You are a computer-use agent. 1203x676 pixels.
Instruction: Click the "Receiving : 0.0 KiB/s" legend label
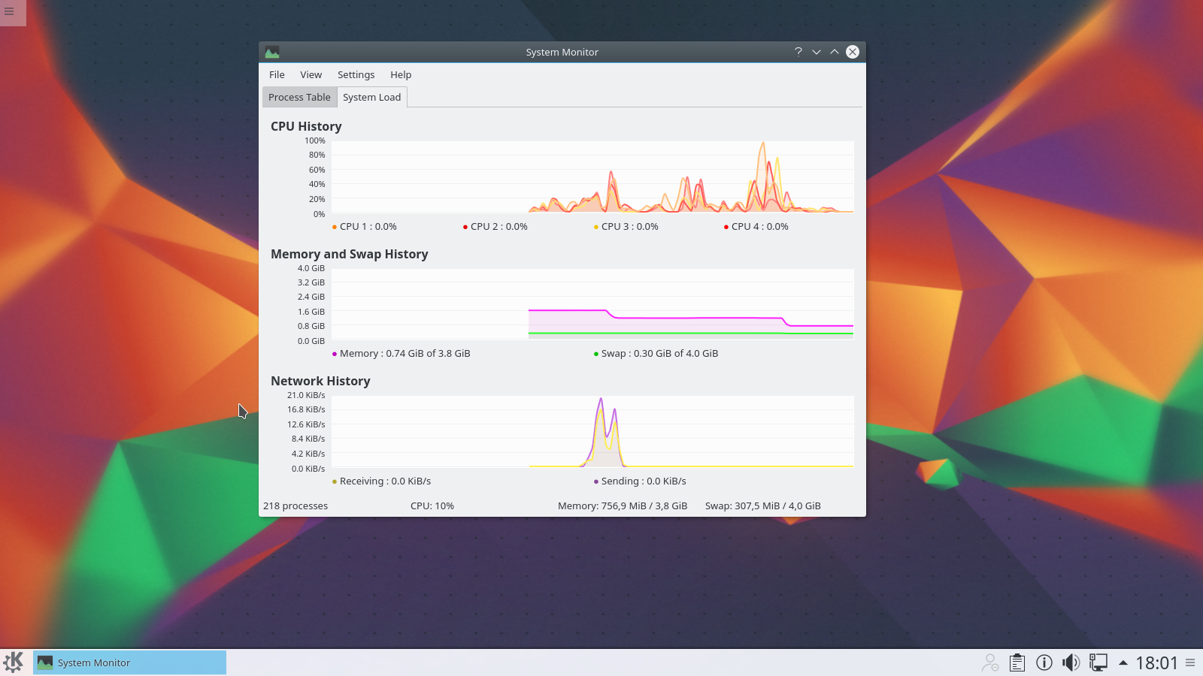385,481
